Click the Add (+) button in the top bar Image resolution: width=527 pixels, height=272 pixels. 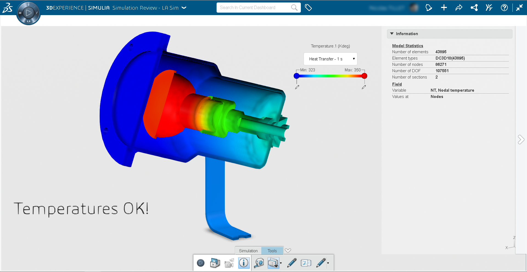pyautogui.click(x=444, y=8)
